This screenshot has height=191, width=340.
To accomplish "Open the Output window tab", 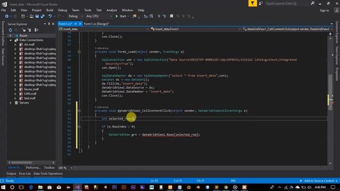I will (11, 173).
